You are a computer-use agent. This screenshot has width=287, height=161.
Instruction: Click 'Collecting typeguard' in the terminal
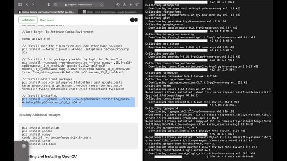tap(161, 108)
